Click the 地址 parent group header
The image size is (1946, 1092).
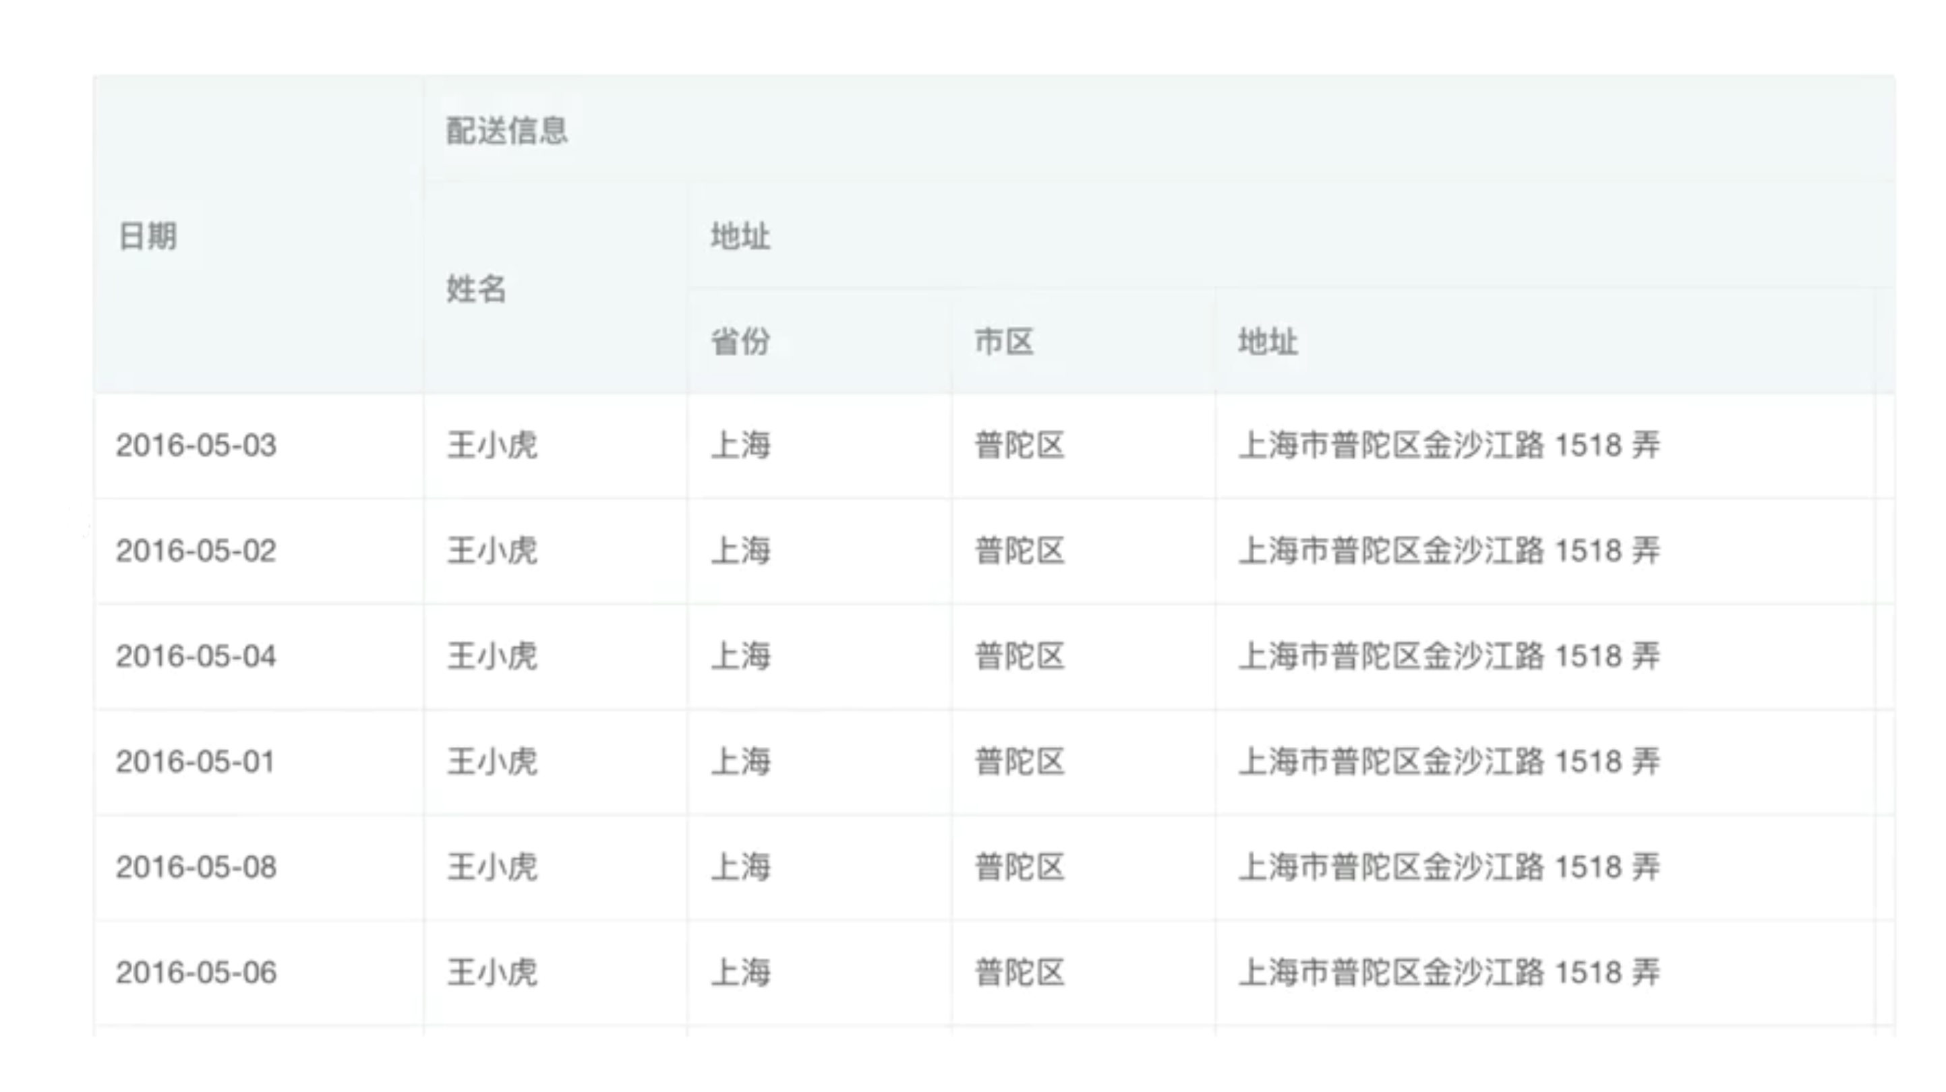point(740,237)
